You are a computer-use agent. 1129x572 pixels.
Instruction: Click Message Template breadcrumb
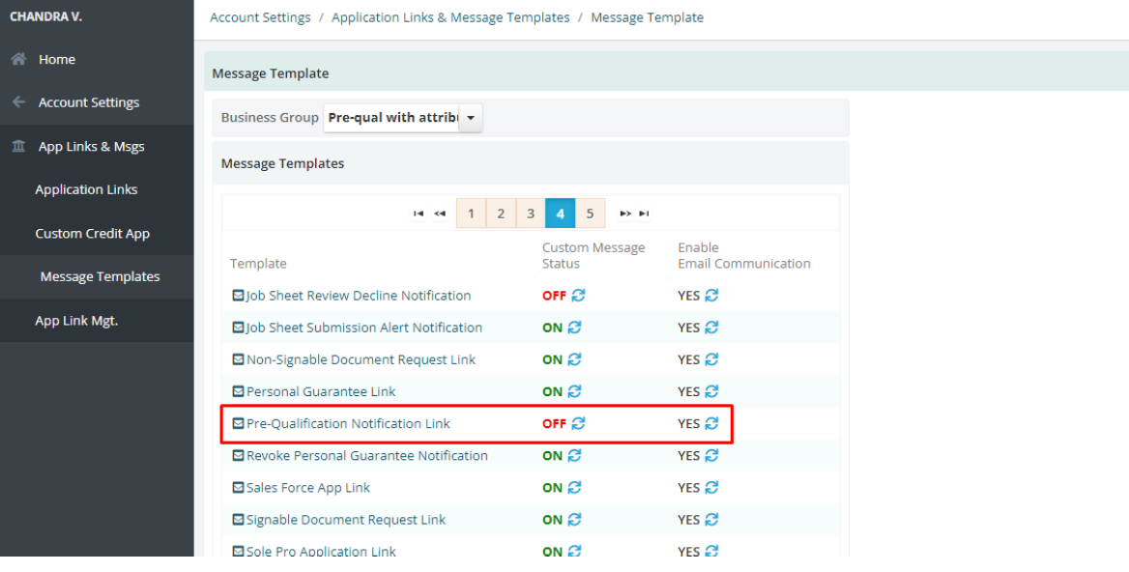click(x=648, y=17)
